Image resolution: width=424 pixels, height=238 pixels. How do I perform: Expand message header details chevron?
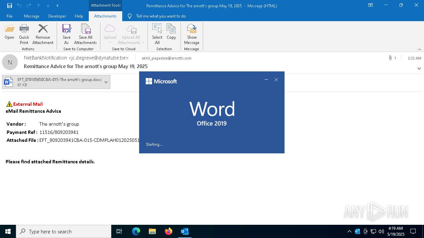419,68
